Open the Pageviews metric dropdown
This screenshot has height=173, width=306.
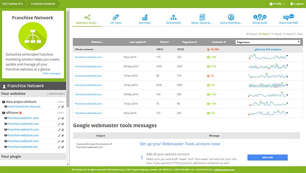[x=267, y=42]
